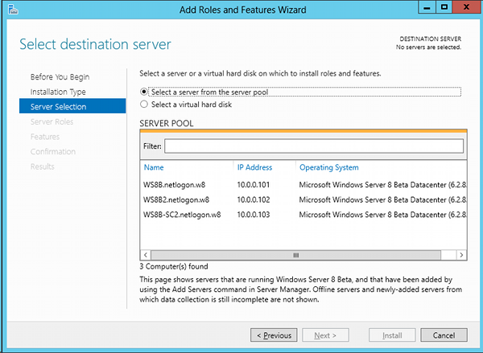483x353 pixels.
Task: Cancel the Add Roles wizard
Action: click(444, 335)
